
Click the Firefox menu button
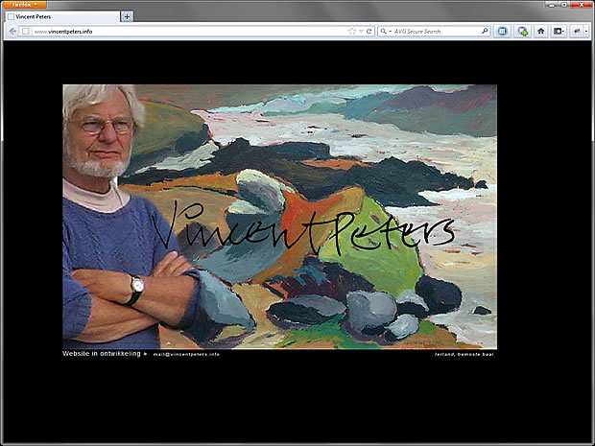click(25, 5)
